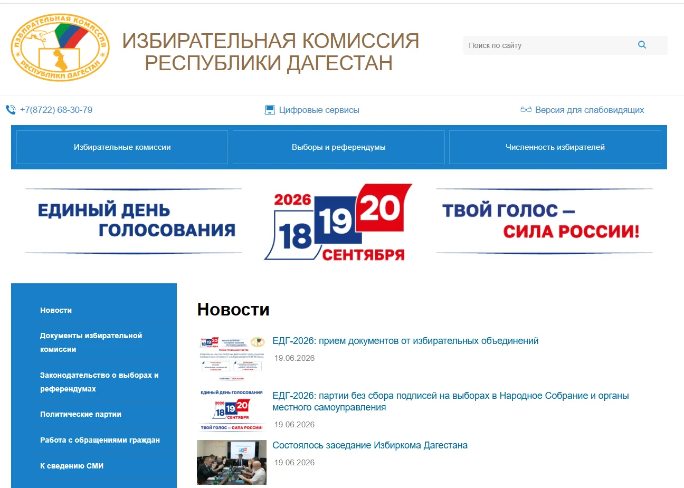Open Версия для слабовидящих link
Viewport: 684px width, 488px height.
590,110
